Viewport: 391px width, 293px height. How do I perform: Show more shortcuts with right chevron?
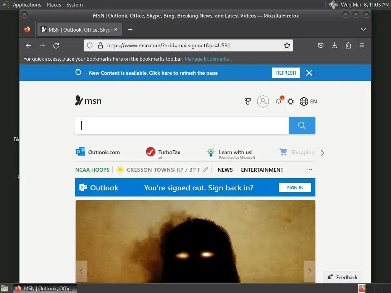(x=322, y=153)
